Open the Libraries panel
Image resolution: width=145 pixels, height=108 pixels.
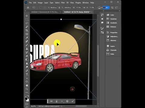pyautogui.click(x=111, y=40)
